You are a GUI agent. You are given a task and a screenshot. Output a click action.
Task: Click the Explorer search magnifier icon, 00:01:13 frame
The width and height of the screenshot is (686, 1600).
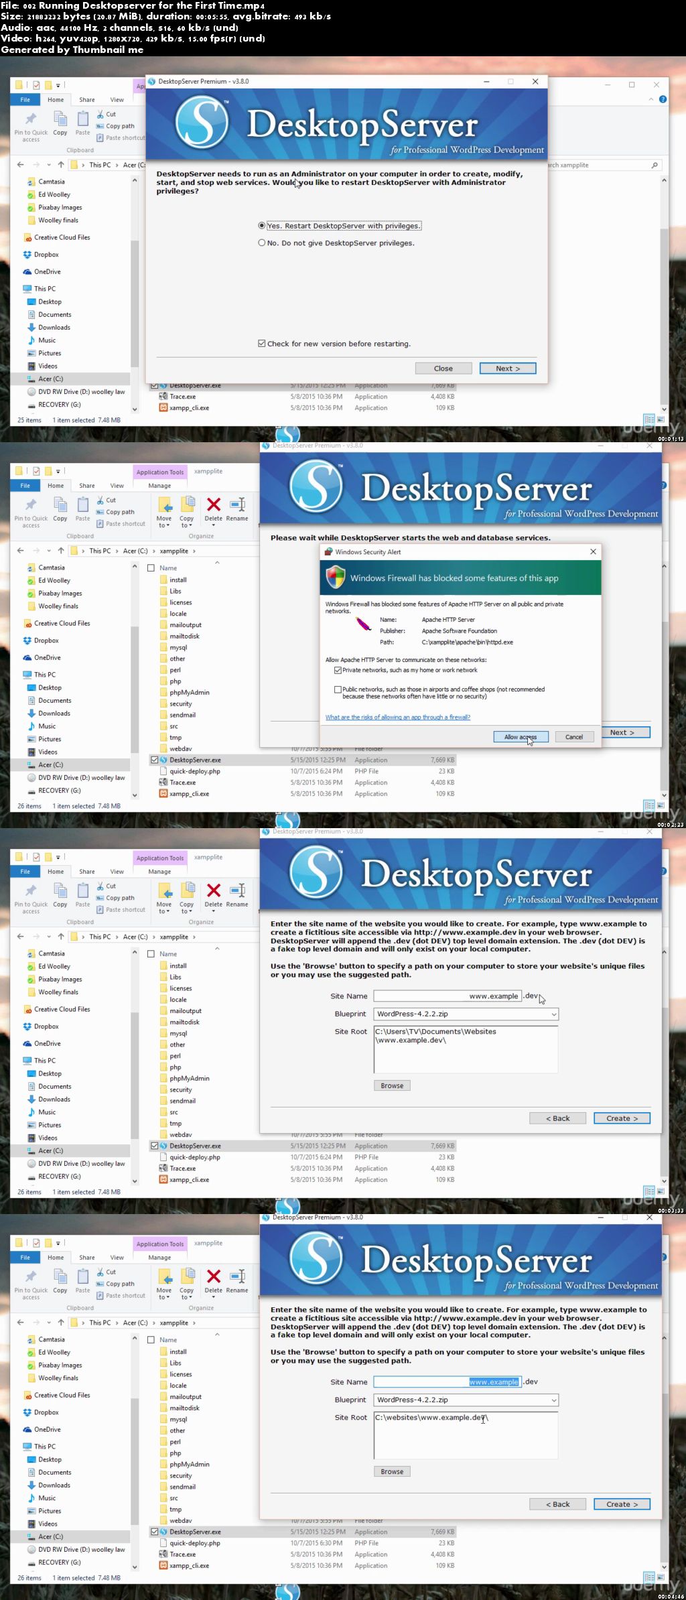(655, 165)
